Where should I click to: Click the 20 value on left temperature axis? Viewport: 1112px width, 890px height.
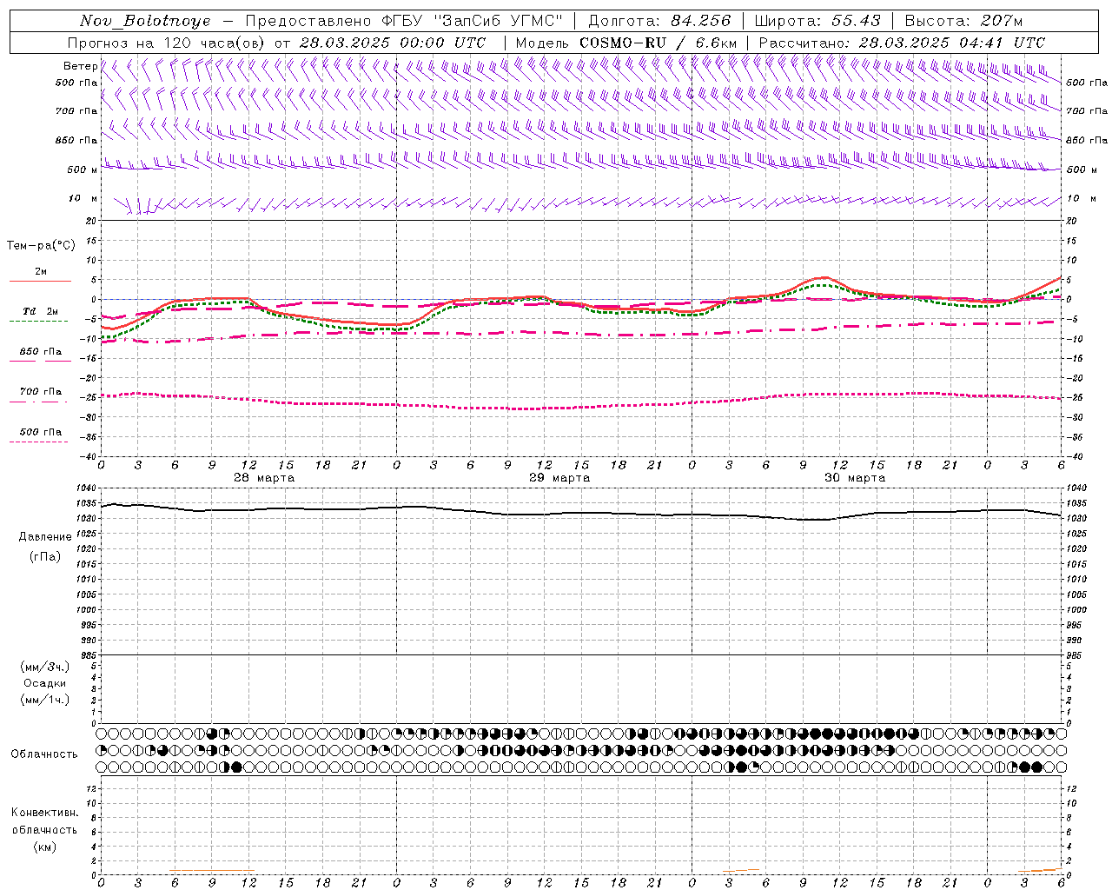pyautogui.click(x=92, y=222)
